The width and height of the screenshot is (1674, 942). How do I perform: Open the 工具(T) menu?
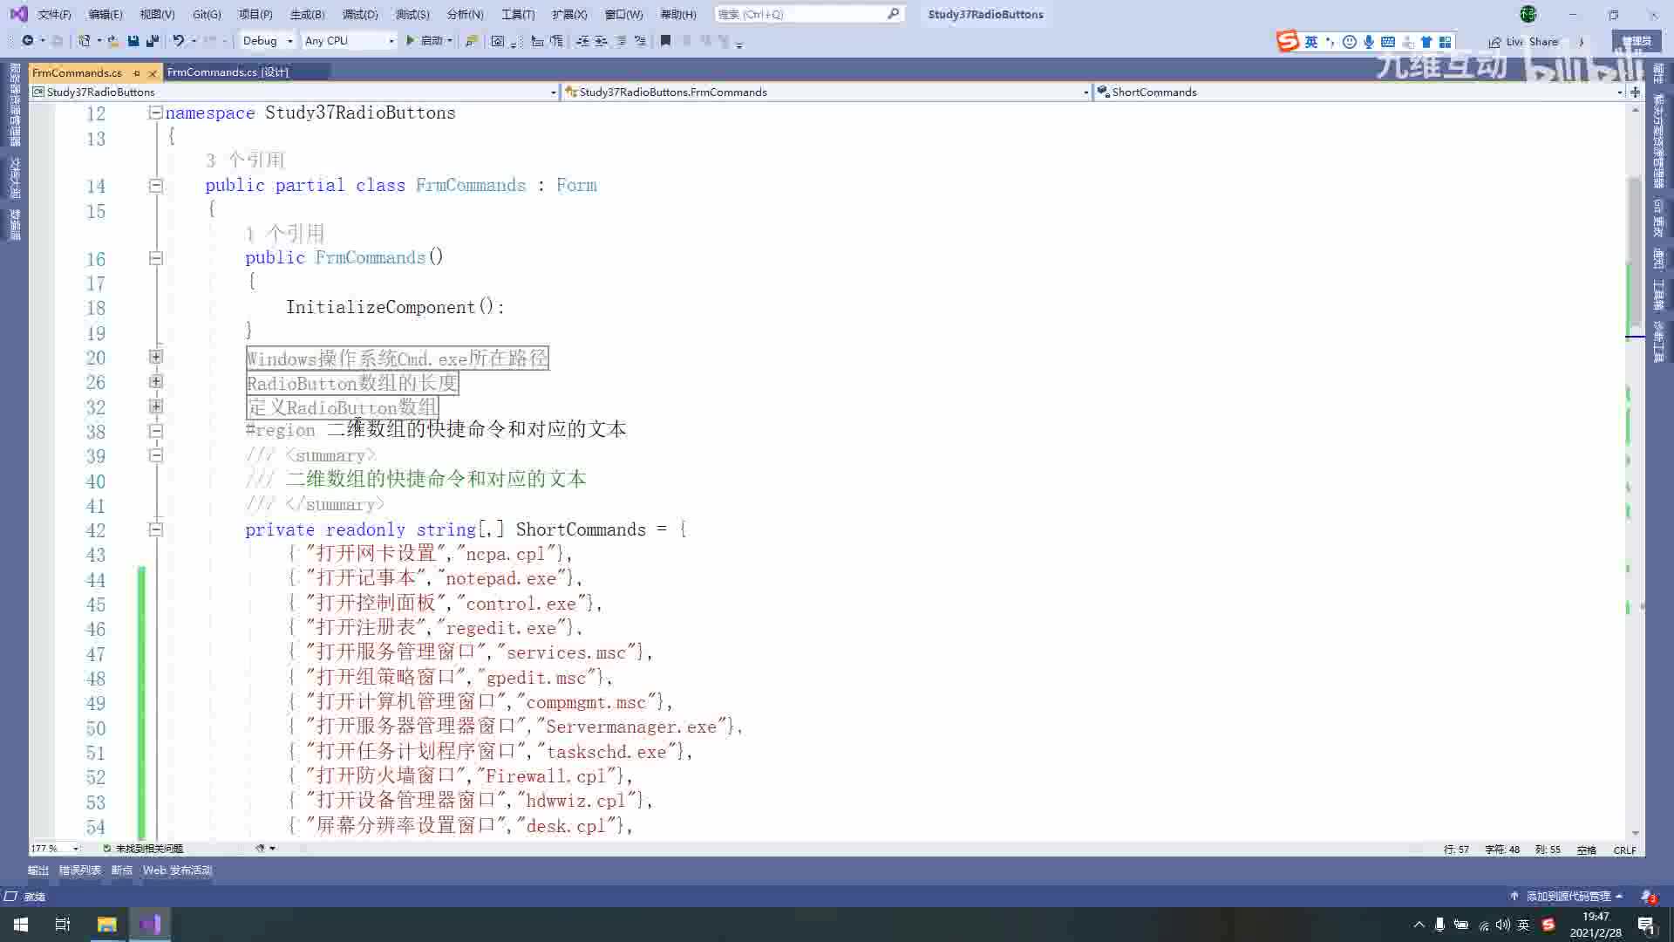[x=518, y=14]
